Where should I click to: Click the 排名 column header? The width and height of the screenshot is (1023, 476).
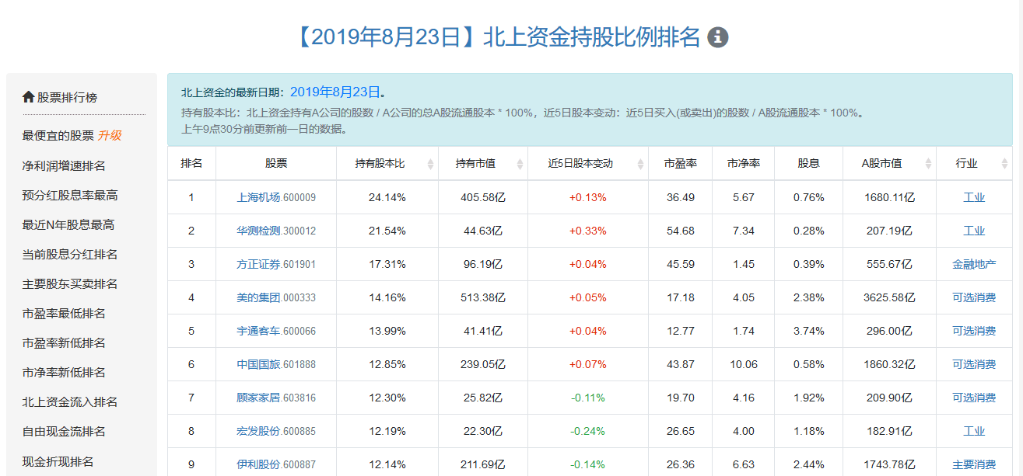[191, 164]
